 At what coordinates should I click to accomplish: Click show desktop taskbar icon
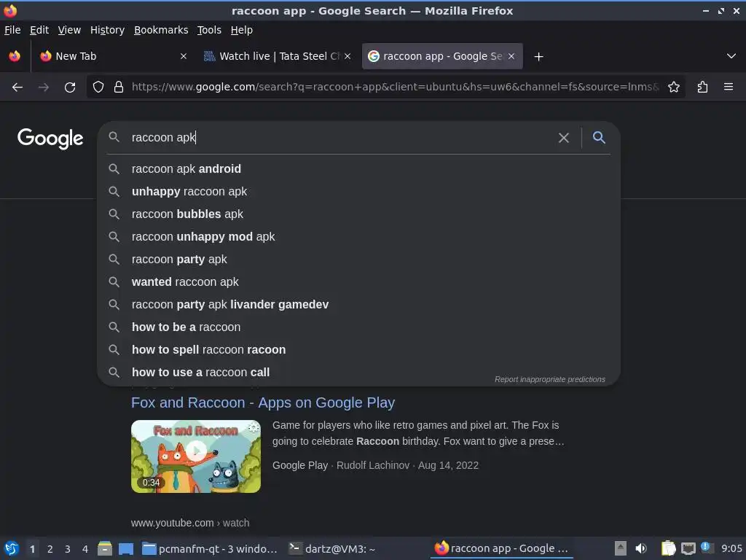click(126, 549)
